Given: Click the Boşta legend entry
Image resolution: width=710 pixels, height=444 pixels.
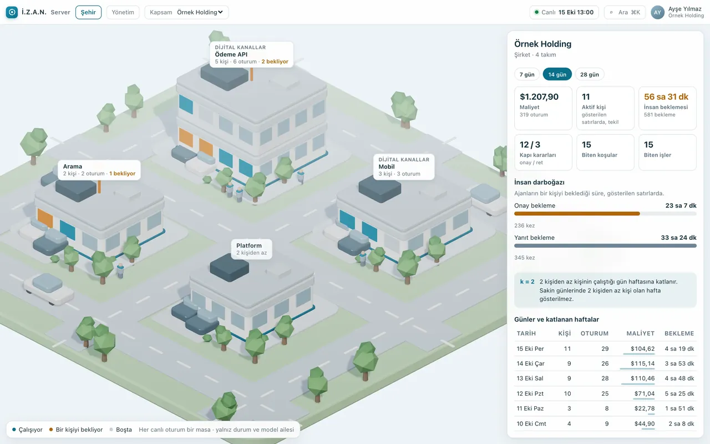Looking at the screenshot, I should pyautogui.click(x=120, y=430).
